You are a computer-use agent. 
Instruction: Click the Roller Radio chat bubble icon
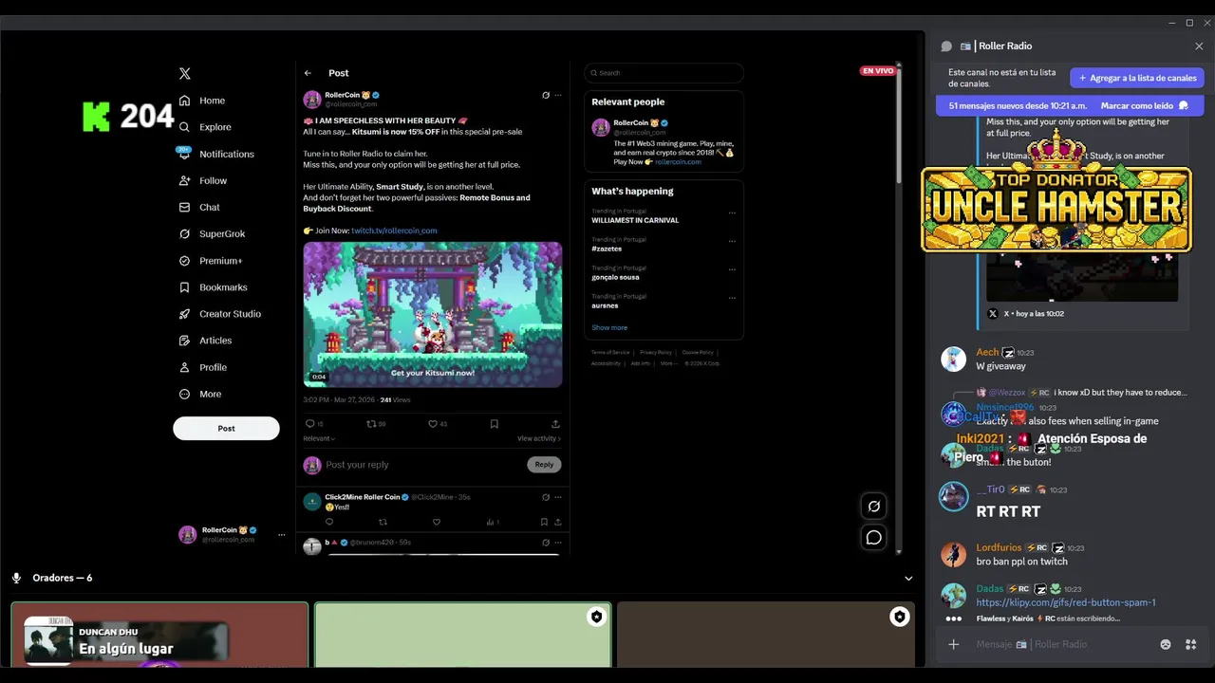(x=946, y=46)
